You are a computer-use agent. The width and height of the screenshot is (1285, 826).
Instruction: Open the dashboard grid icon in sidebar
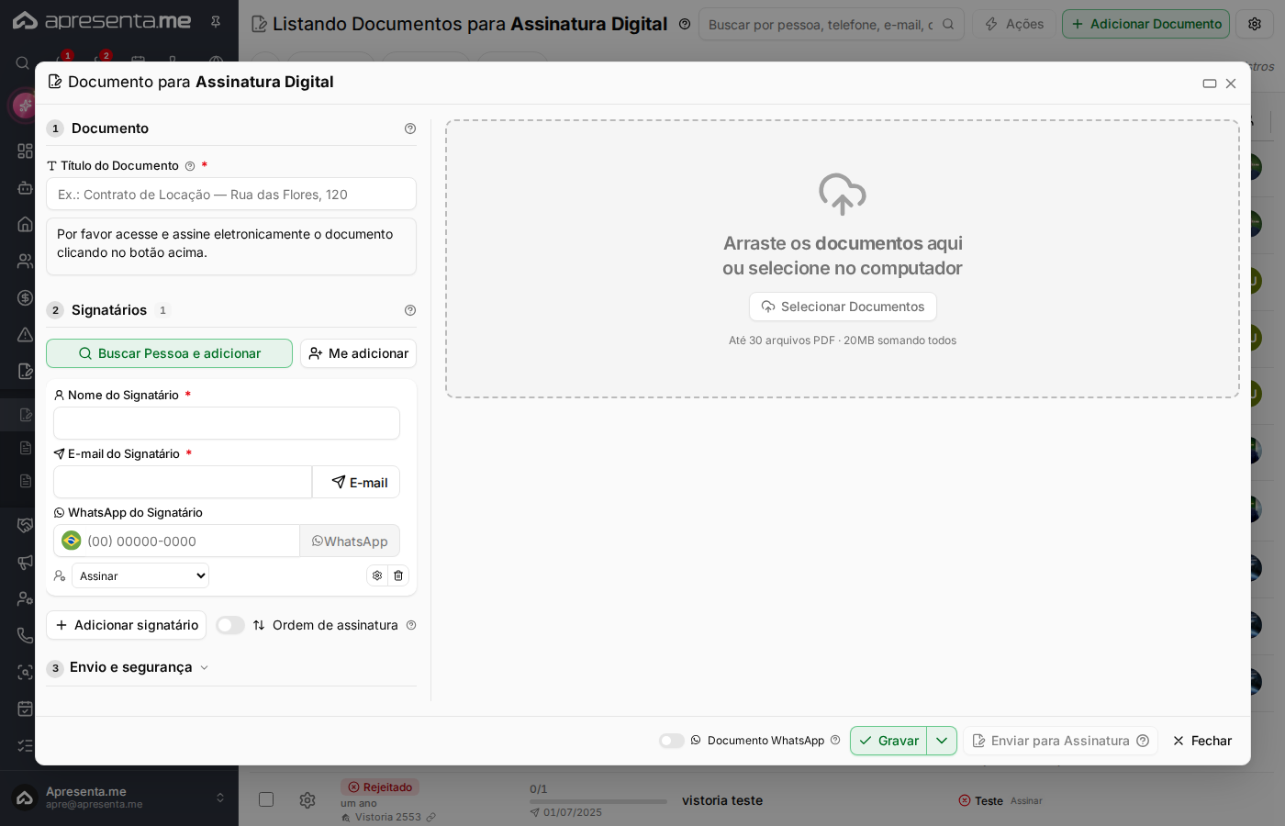[25, 151]
